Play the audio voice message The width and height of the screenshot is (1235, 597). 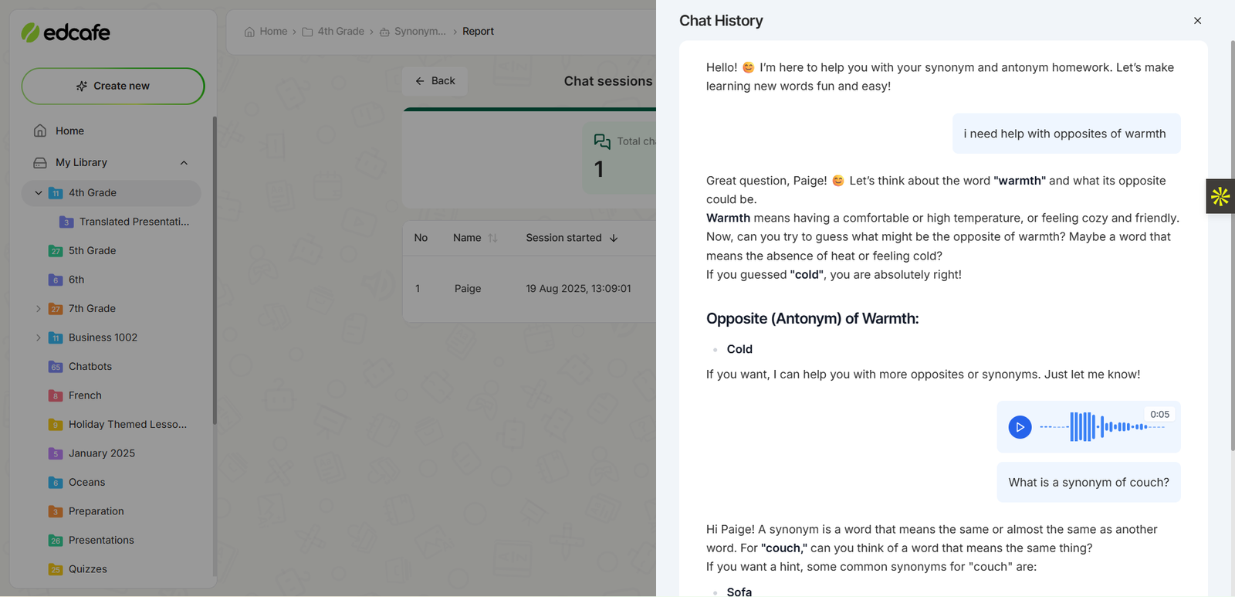click(1020, 427)
